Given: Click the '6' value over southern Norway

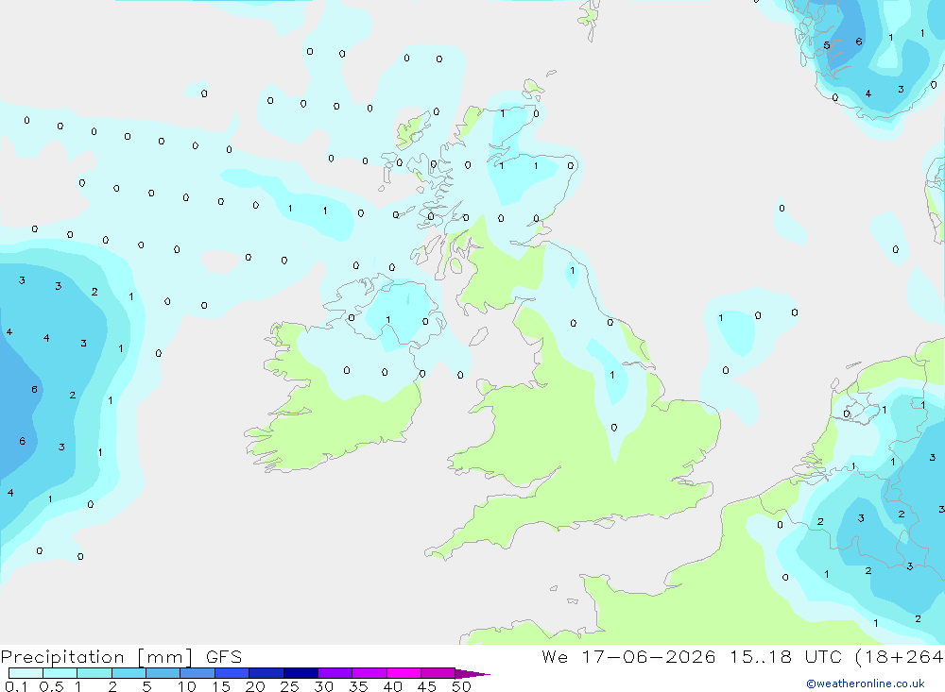Looking at the screenshot, I should tap(859, 42).
